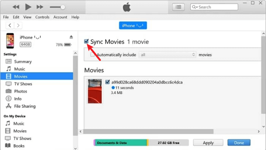Click the main pane scroll down arrow

pyautogui.click(x=264, y=126)
